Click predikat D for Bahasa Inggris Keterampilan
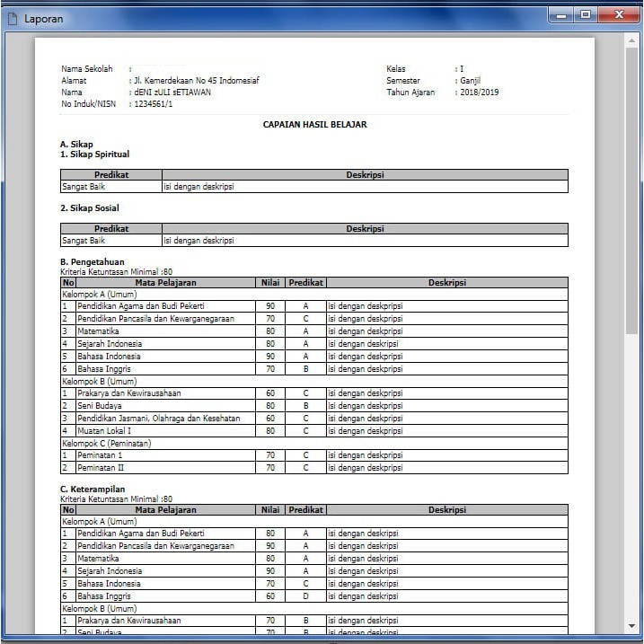Image resolution: width=644 pixels, height=644 pixels. point(305,595)
